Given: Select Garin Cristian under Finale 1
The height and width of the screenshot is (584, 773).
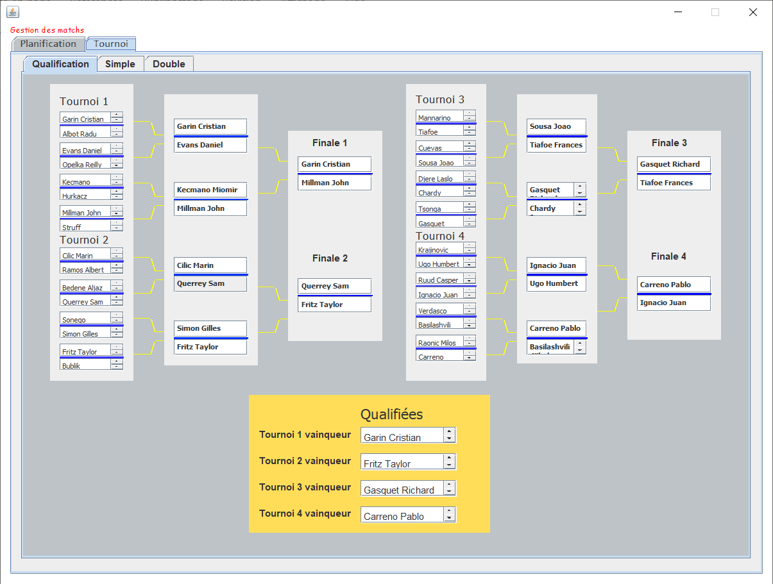Looking at the screenshot, I should [x=334, y=164].
